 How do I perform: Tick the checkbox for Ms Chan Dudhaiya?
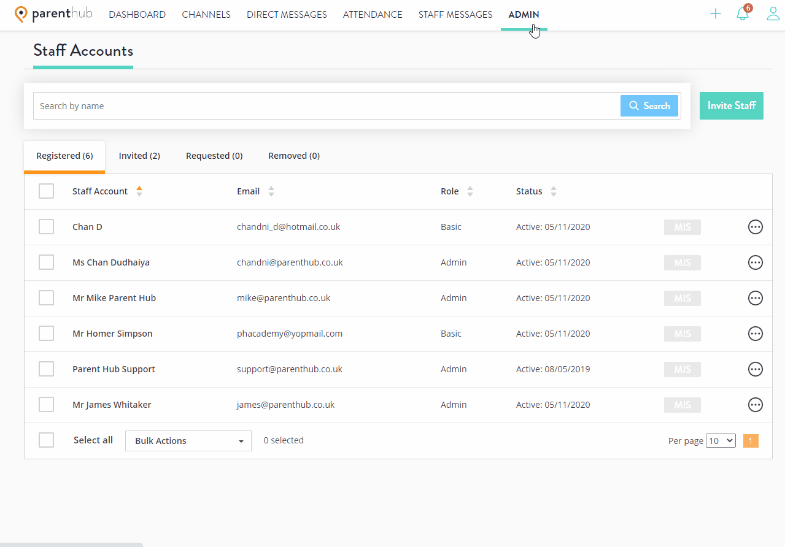coord(46,262)
